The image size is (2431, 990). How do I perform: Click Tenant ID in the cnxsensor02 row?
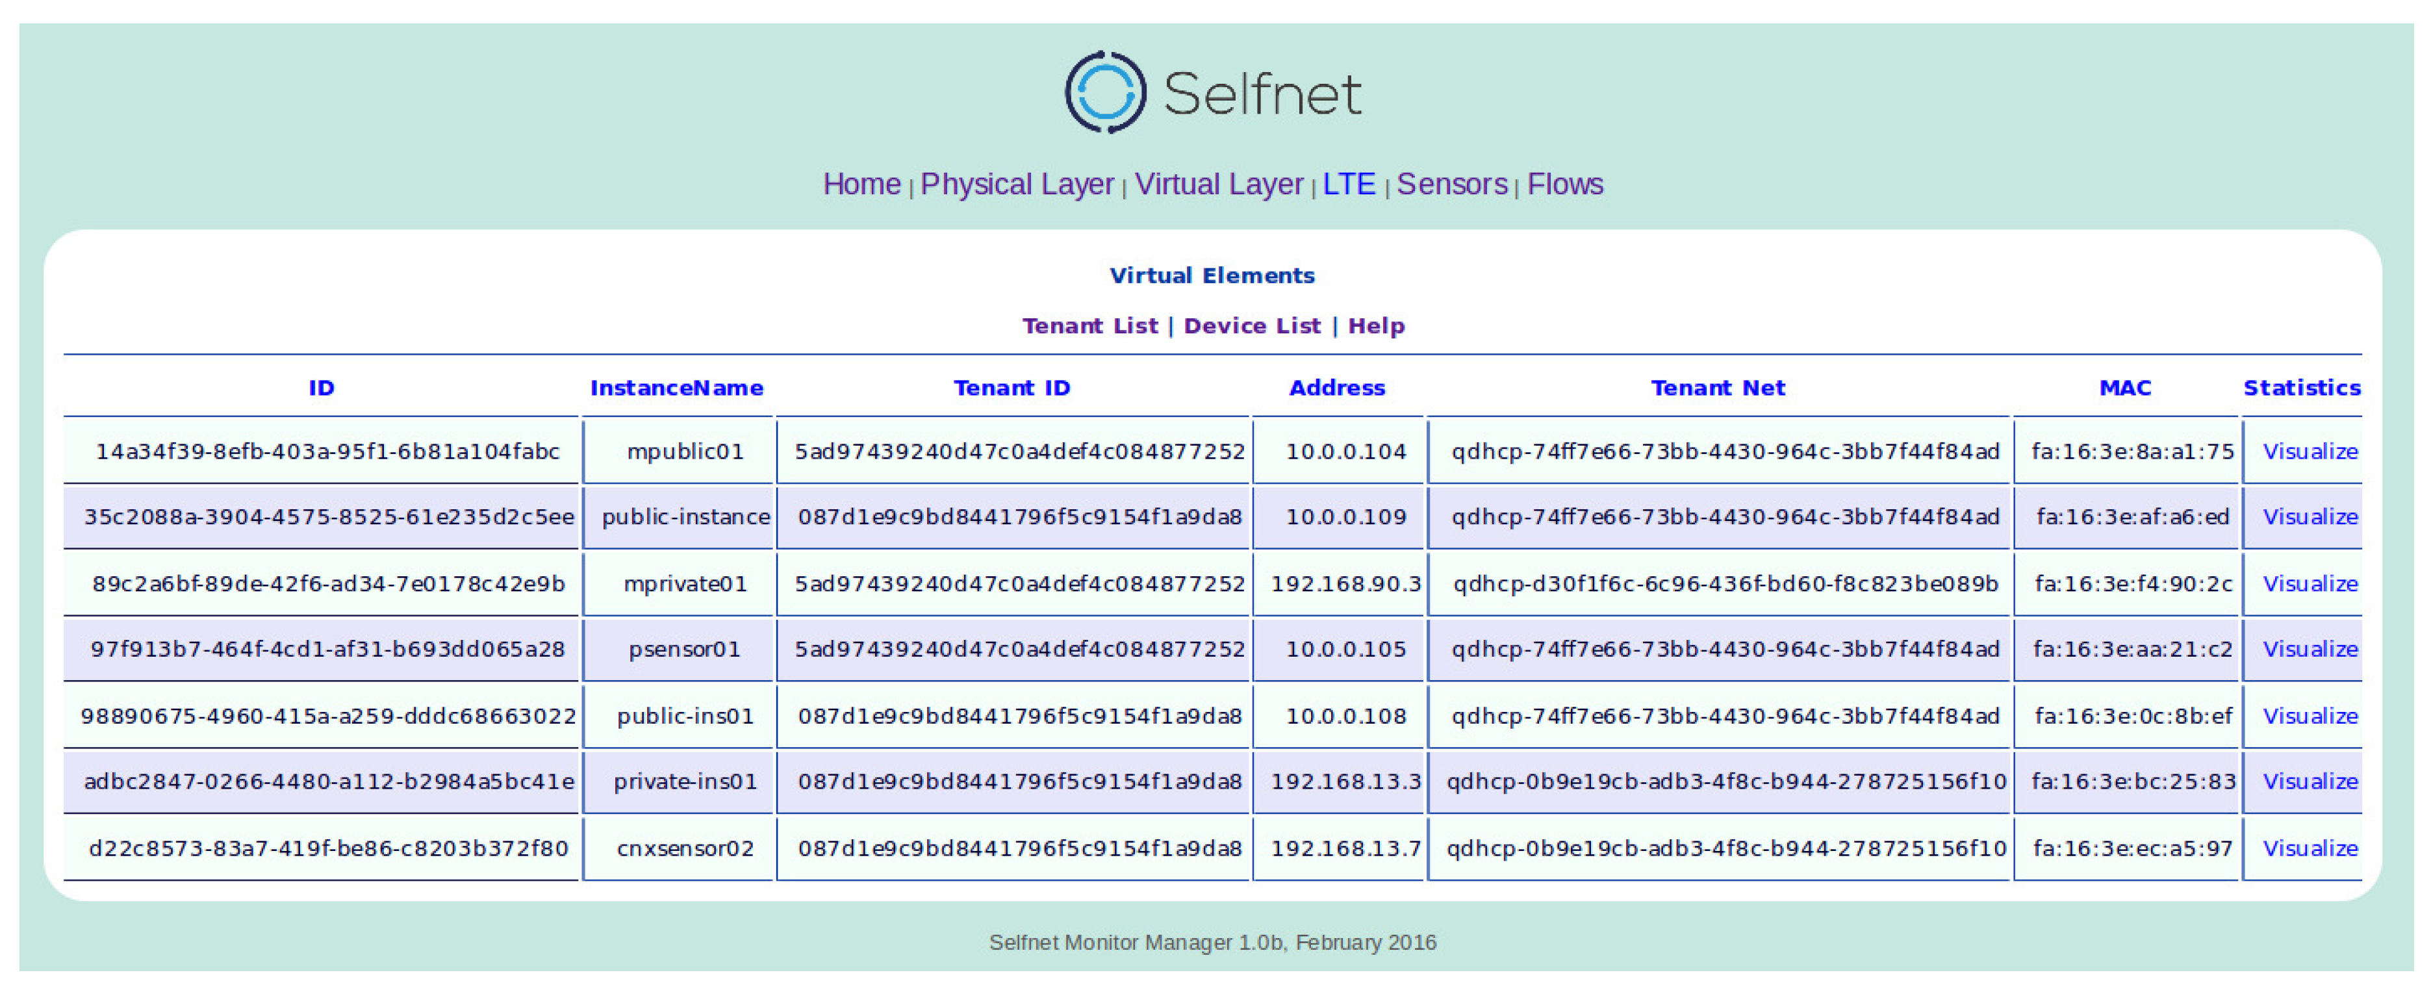pyautogui.click(x=1019, y=848)
